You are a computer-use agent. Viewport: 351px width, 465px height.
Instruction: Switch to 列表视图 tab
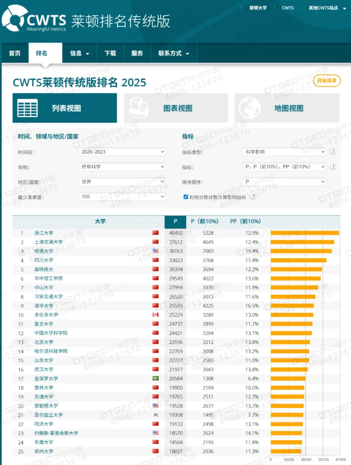pyautogui.click(x=64, y=108)
